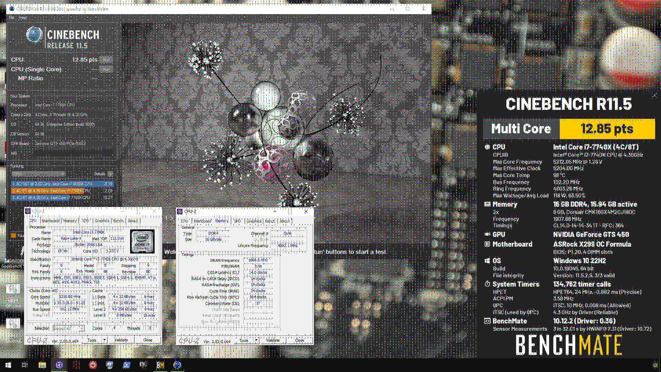The height and width of the screenshot is (372, 661).
Task: Open About tab in CPU-Z CPU window
Action: (x=133, y=221)
